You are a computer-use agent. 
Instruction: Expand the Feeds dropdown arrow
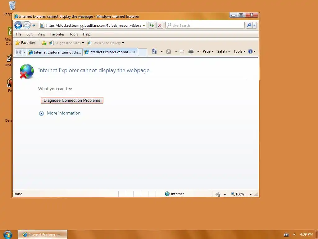[176, 52]
